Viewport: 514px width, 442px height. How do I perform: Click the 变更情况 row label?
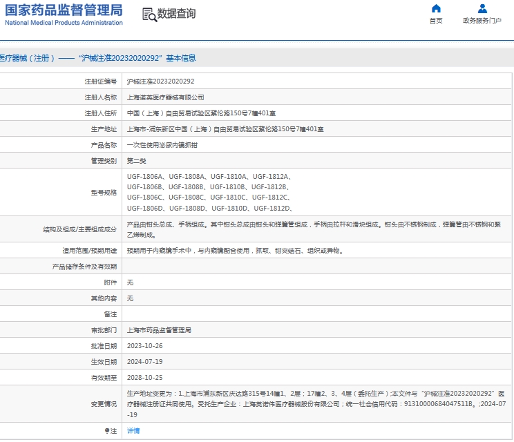click(x=104, y=404)
